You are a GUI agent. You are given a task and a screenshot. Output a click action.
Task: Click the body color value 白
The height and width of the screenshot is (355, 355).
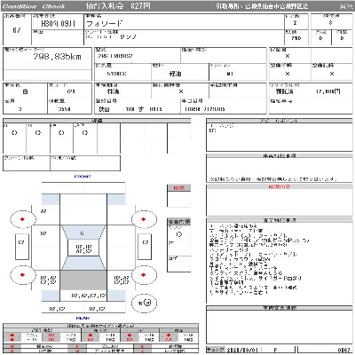[x=25, y=91]
